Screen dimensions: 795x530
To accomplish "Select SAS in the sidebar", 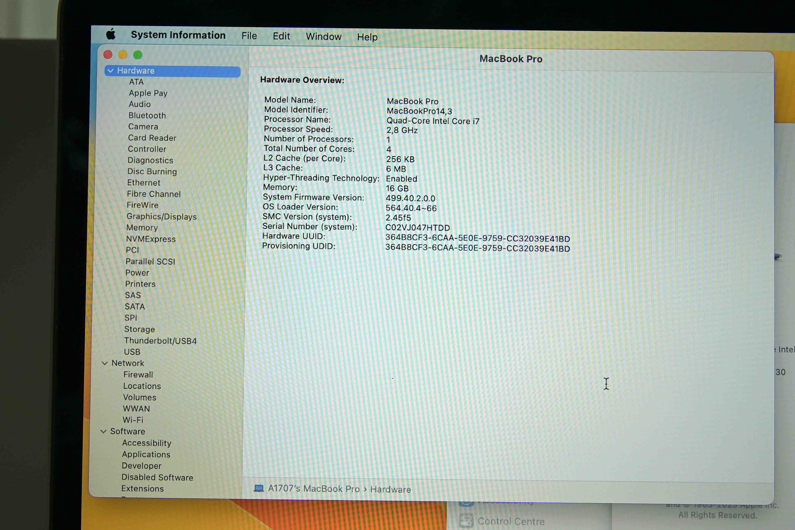I will coord(133,295).
